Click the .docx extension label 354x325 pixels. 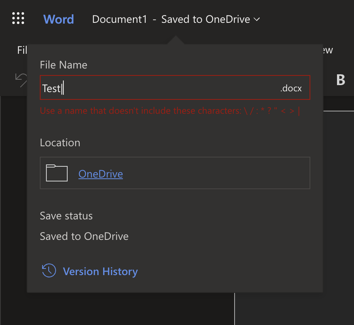pyautogui.click(x=291, y=88)
